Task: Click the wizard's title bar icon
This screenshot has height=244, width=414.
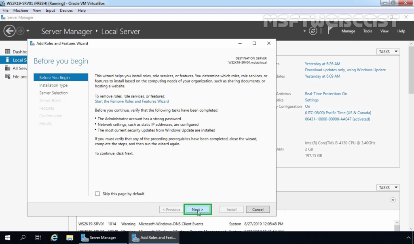Action: (x=32, y=43)
